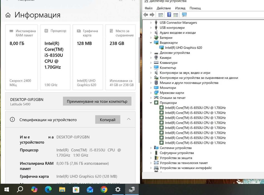Open Google Chrome from taskbar
The image size is (264, 195).
tap(104, 190)
